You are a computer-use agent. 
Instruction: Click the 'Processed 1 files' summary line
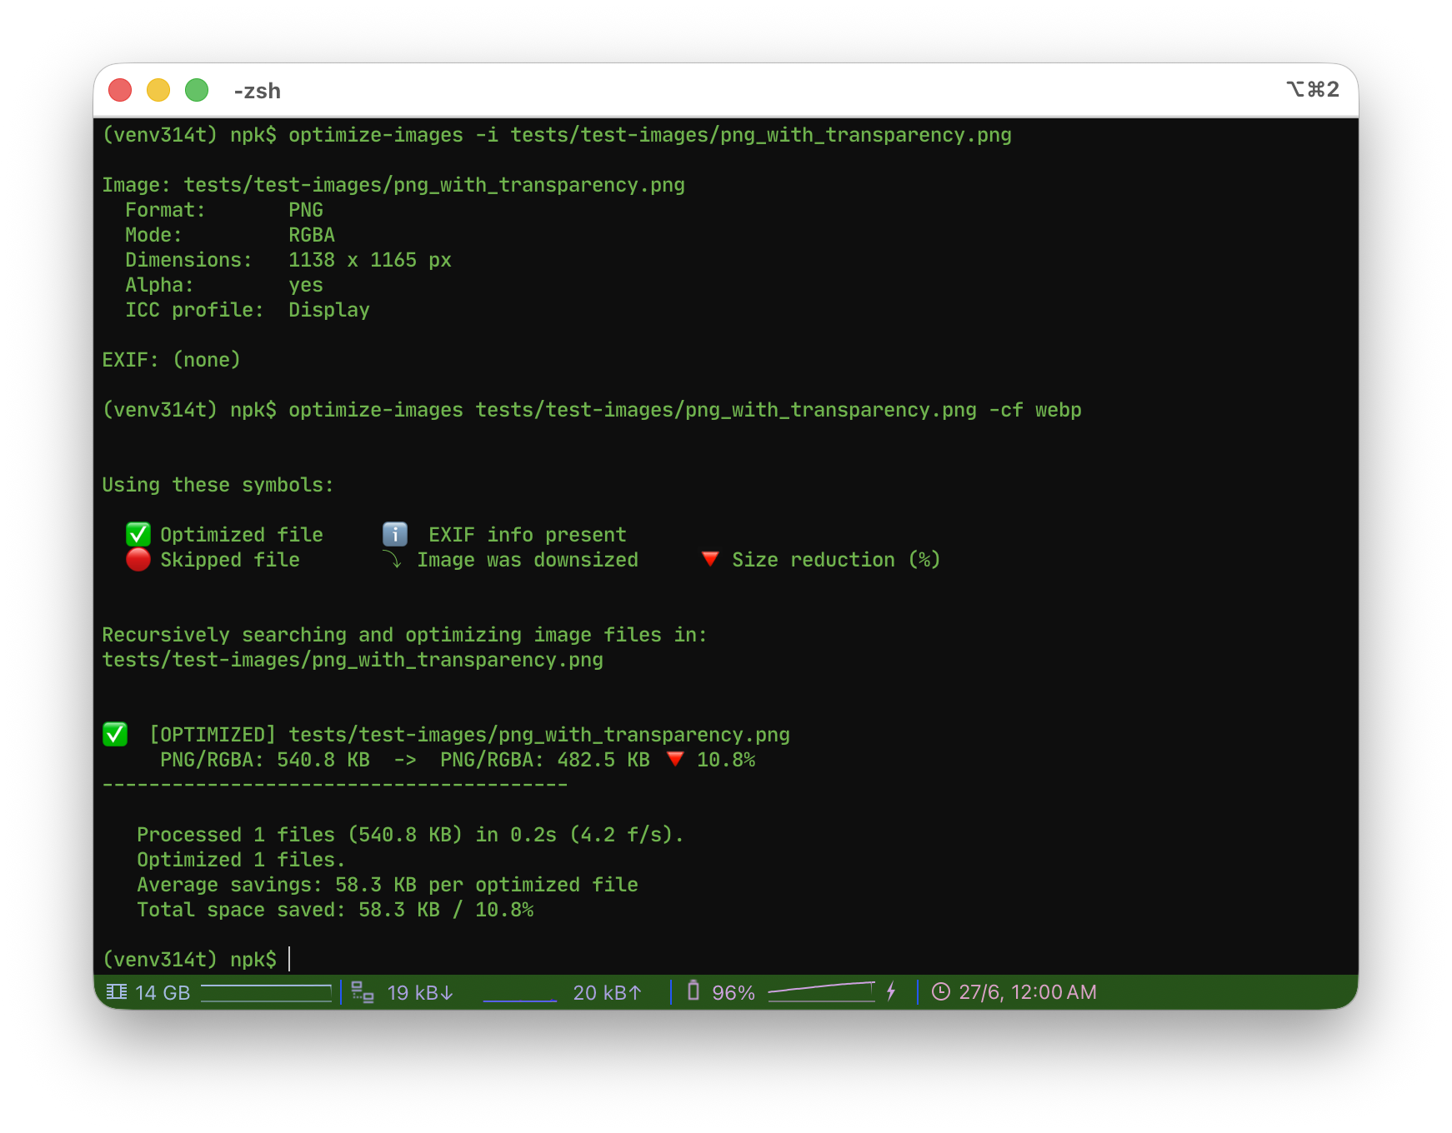411,835
